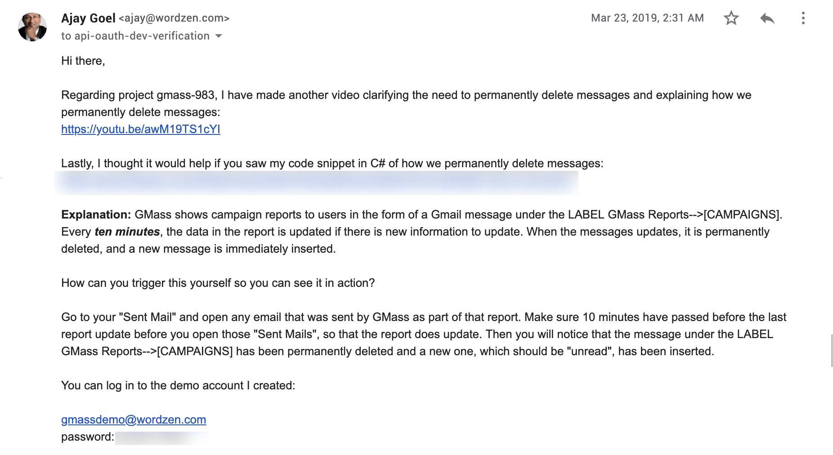Click the 'to api-oauth-dev-verification' recipient line
The width and height of the screenshot is (833, 455).
(135, 36)
